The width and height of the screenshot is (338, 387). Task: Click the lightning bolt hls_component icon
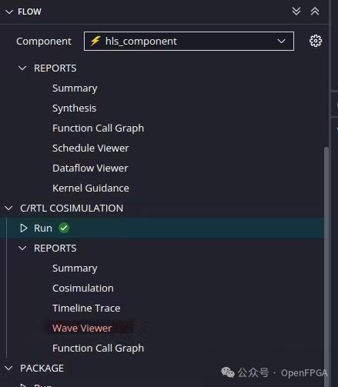pos(95,41)
